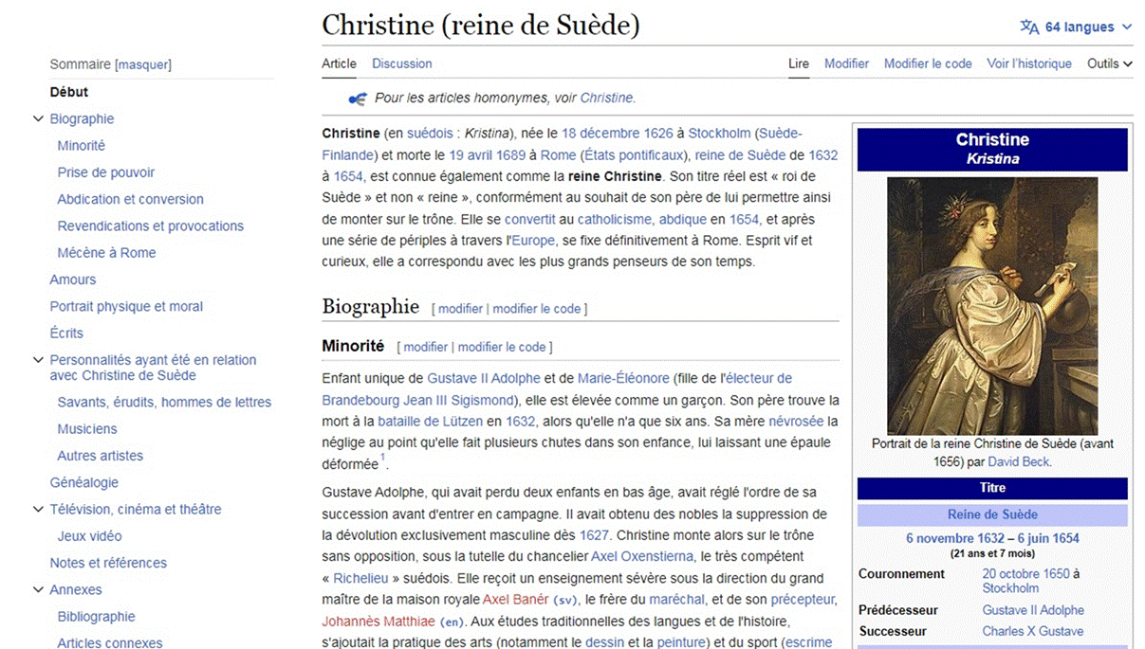Go to Portrait physique et moral section

(x=126, y=306)
